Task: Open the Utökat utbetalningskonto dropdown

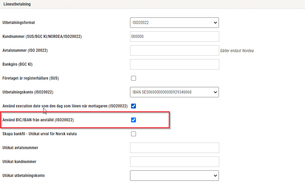Action: (x=174, y=176)
